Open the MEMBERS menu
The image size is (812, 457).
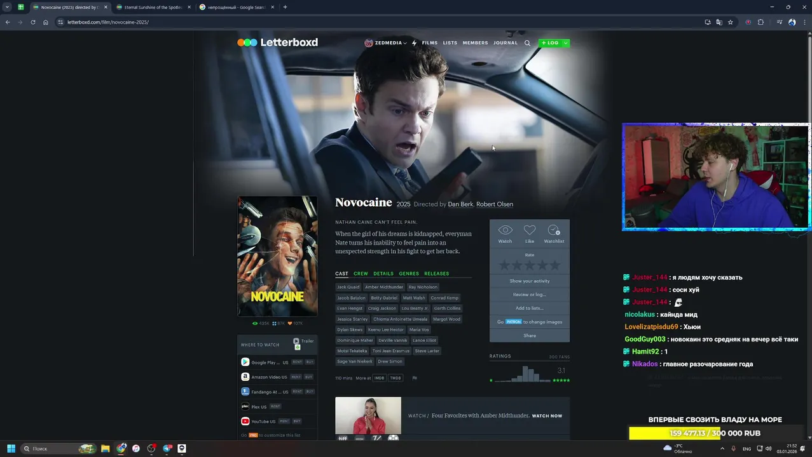click(476, 43)
